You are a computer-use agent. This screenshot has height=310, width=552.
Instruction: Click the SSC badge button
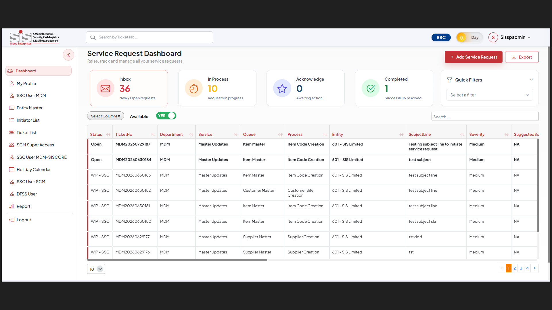point(441,37)
